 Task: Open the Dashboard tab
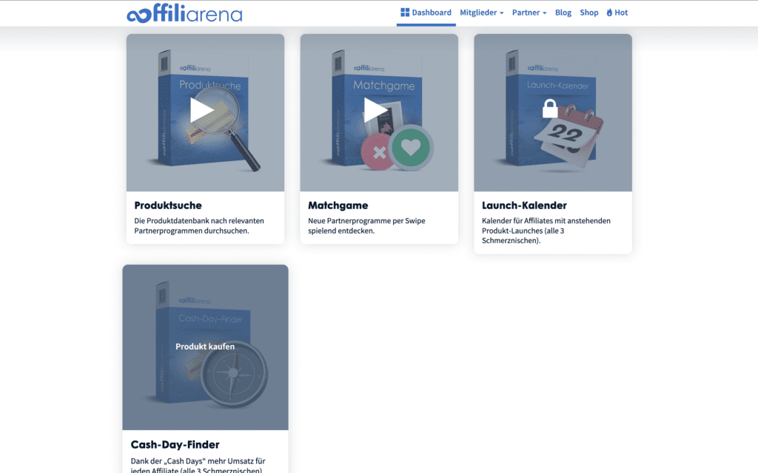[x=426, y=13]
